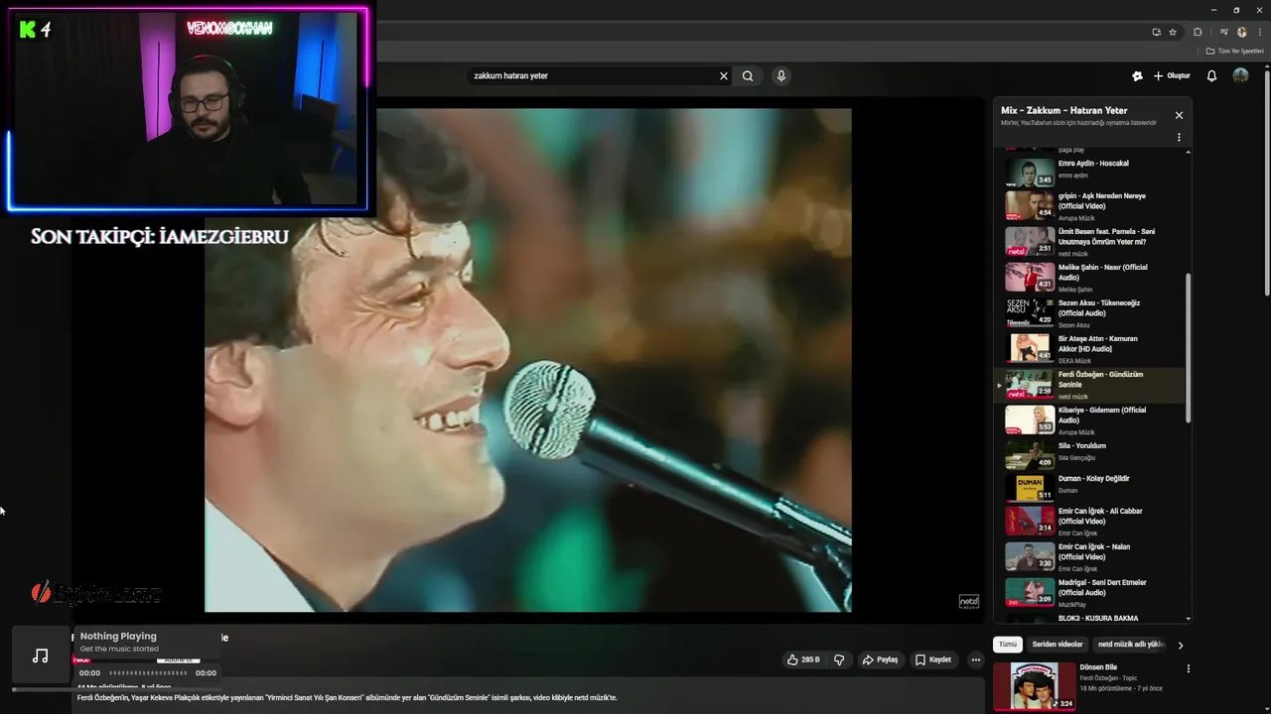Viewport: 1271px width, 714px height.
Task: Bookmark this page with the star icon
Action: [x=1173, y=32]
